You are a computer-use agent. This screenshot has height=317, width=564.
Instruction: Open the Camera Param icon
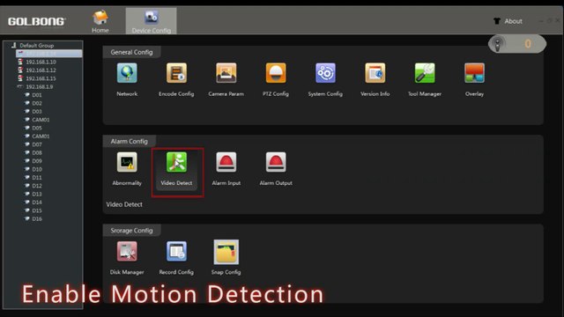pos(226,73)
